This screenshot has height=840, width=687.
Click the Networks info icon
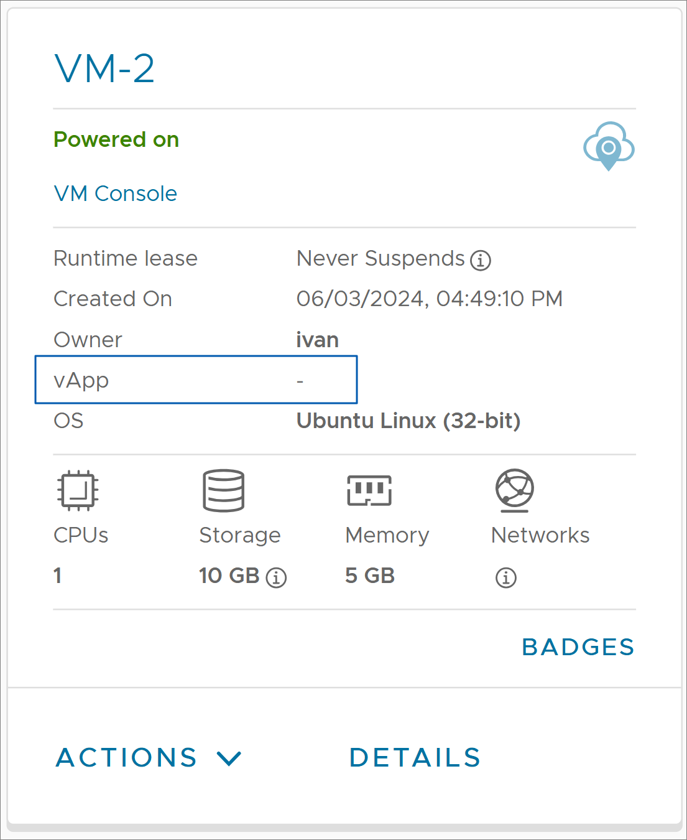506,577
